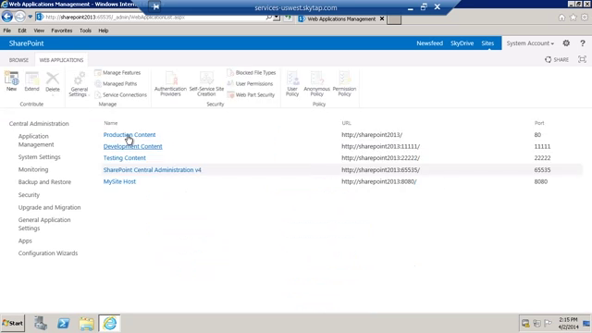Open the Edit menu
Viewport: 592px width, 333px height.
pyautogui.click(x=22, y=31)
